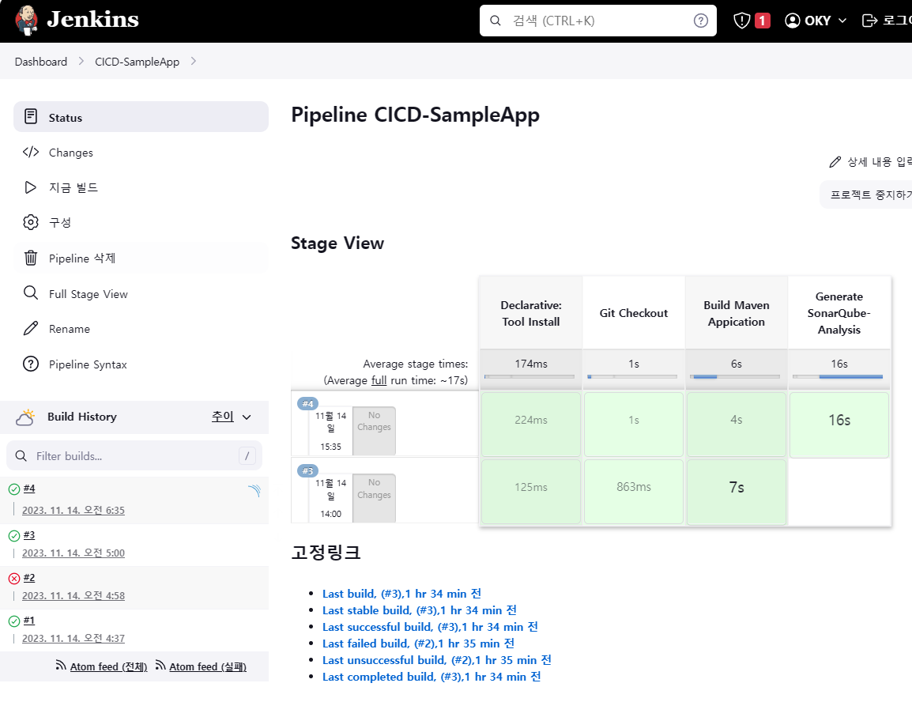This screenshot has width=912, height=702.
Task: Click the build #4 progress console icon
Action: click(x=254, y=491)
